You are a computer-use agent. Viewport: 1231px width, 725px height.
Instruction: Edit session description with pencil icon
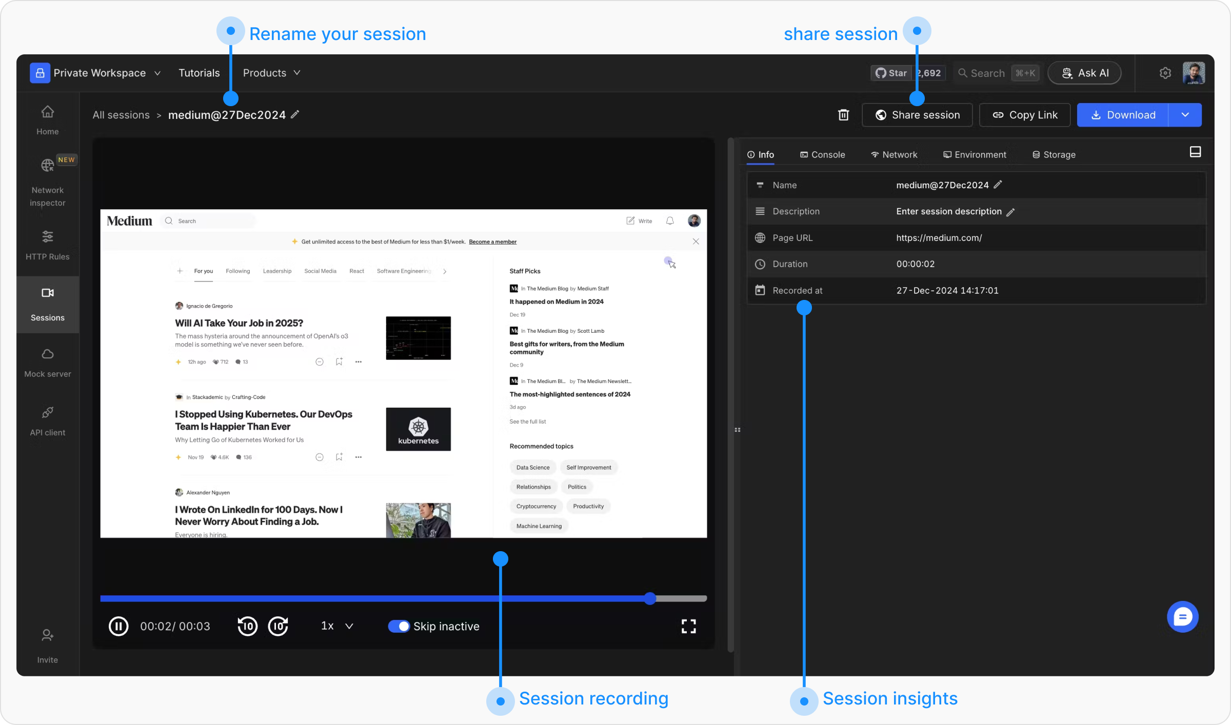(x=1010, y=212)
